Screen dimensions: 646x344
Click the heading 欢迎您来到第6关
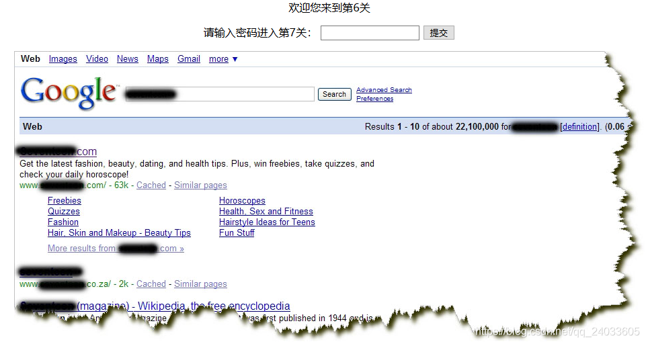tap(329, 8)
